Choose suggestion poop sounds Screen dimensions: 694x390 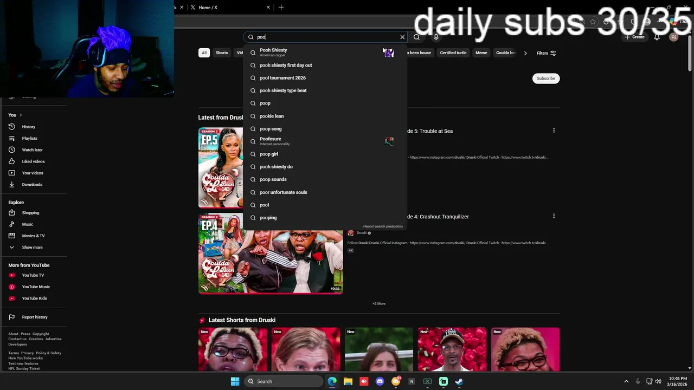point(325,179)
